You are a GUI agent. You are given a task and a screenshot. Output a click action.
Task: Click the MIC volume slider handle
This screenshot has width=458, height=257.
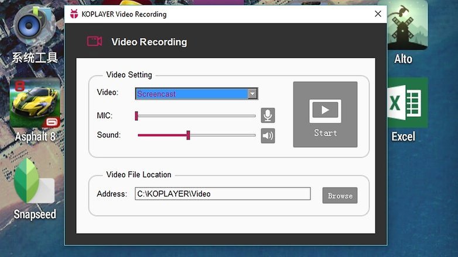[x=136, y=116]
